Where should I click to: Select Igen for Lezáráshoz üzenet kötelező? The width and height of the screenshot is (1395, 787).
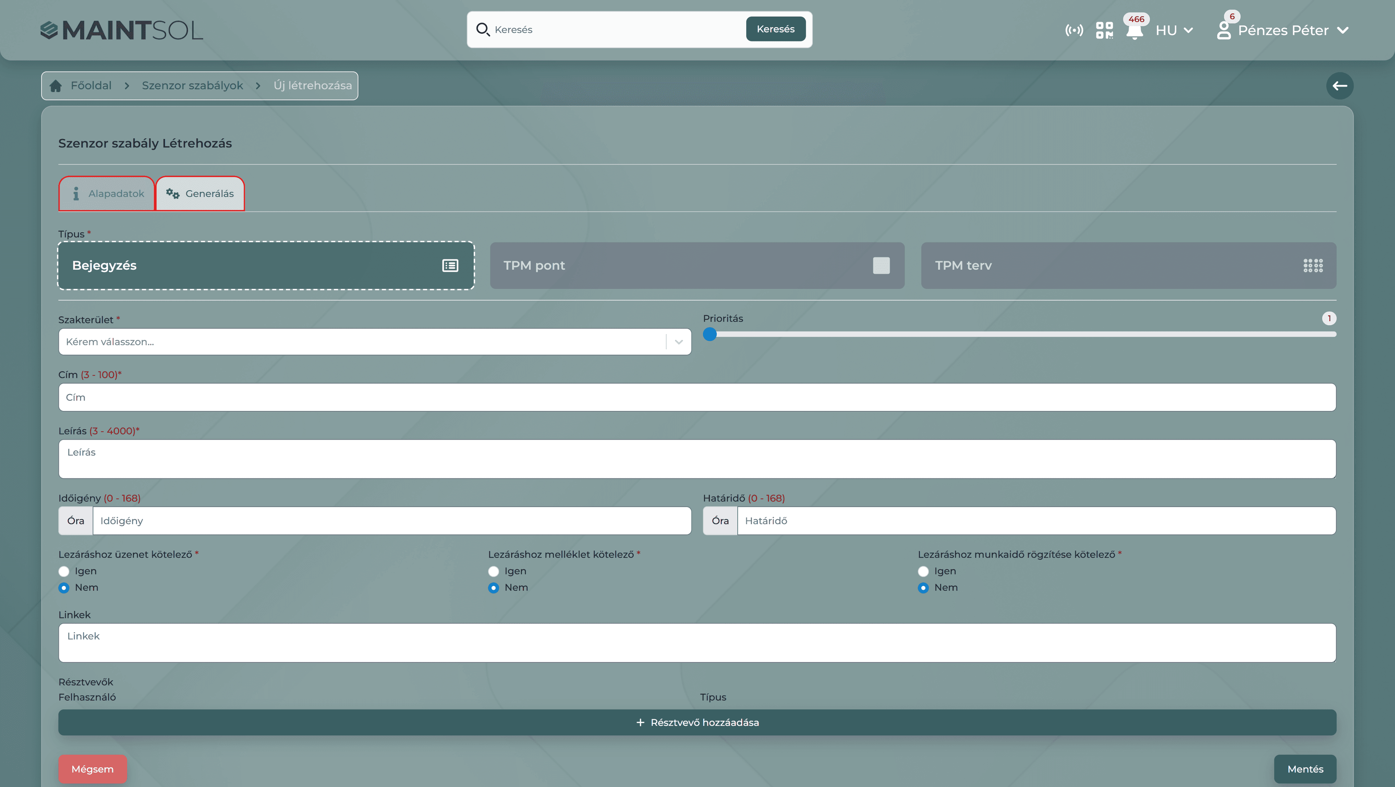pyautogui.click(x=64, y=572)
